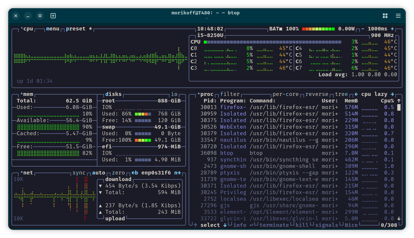Open process info

tap(240, 225)
